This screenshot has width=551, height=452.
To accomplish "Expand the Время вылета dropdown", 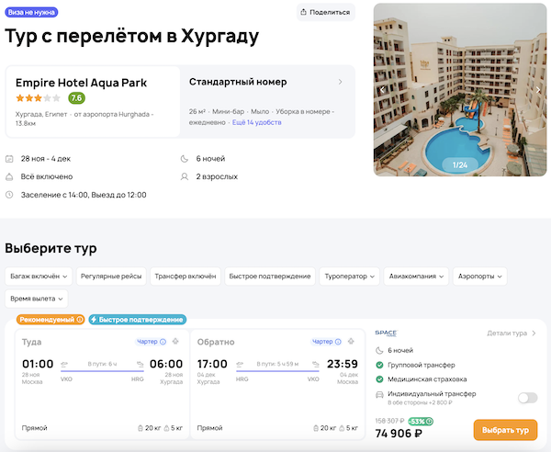I will [36, 299].
